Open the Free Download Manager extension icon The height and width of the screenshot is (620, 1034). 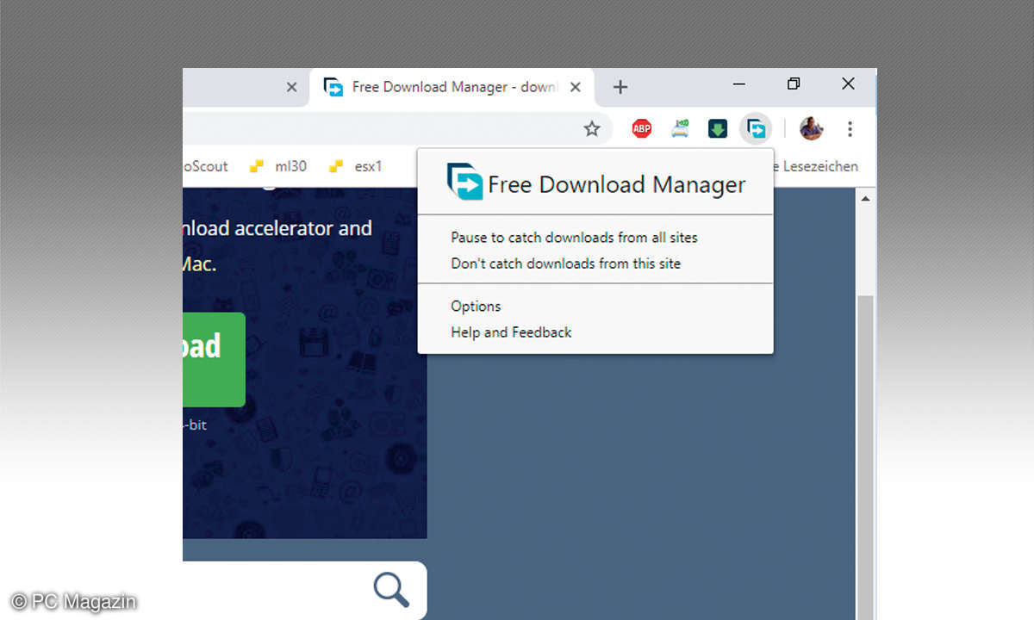[756, 129]
